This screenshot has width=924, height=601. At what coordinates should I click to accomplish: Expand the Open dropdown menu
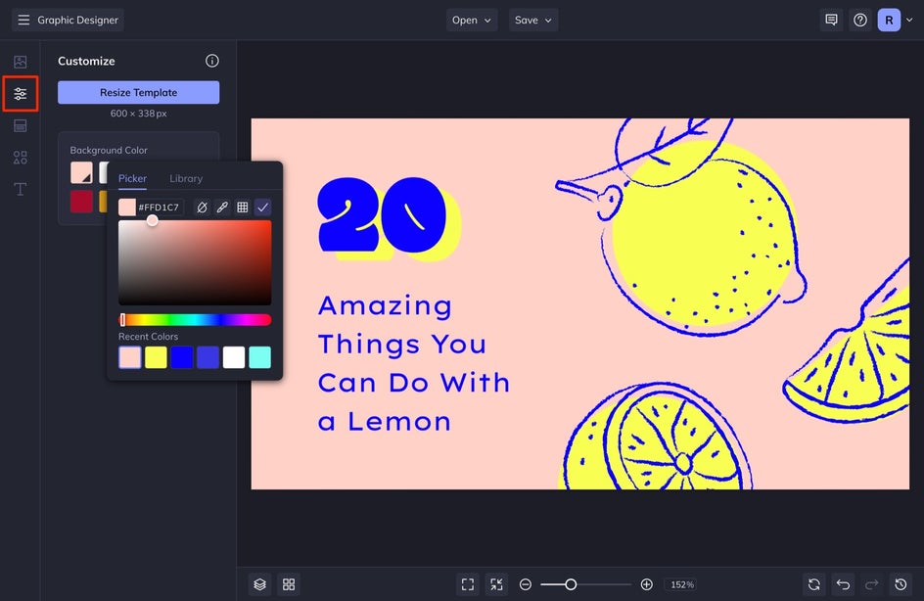472,20
